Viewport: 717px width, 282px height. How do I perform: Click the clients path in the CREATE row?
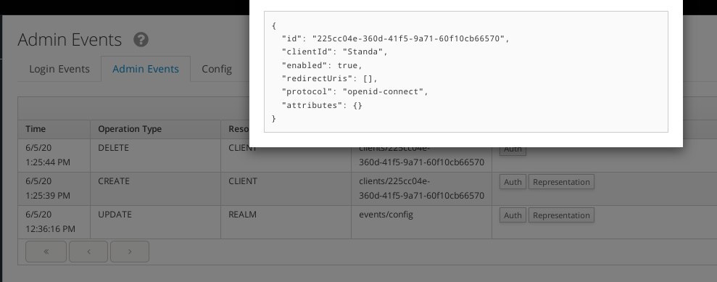click(x=422, y=188)
